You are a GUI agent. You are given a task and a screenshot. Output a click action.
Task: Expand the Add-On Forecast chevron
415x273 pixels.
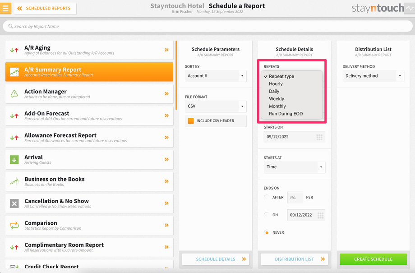coord(166,116)
